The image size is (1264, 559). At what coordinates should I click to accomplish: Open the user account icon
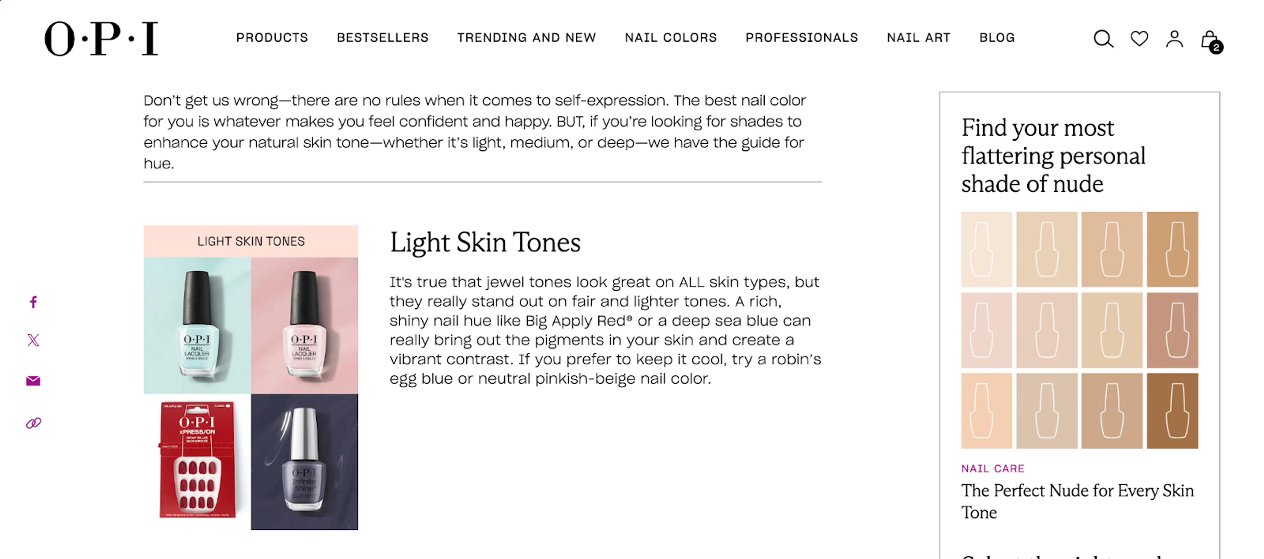point(1174,38)
